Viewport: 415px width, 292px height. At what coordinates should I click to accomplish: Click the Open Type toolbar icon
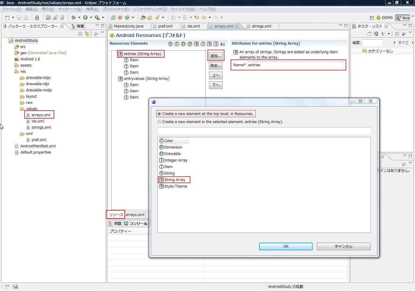[143, 18]
